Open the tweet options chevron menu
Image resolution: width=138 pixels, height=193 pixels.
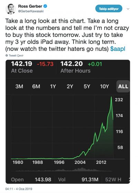(x=128, y=9)
